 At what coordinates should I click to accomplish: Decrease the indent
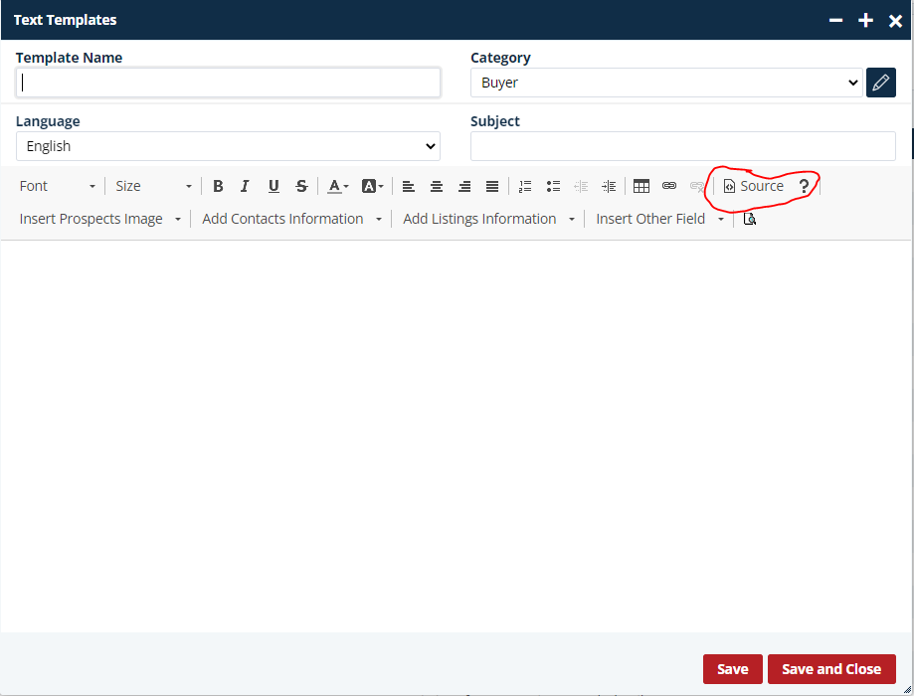(x=581, y=186)
